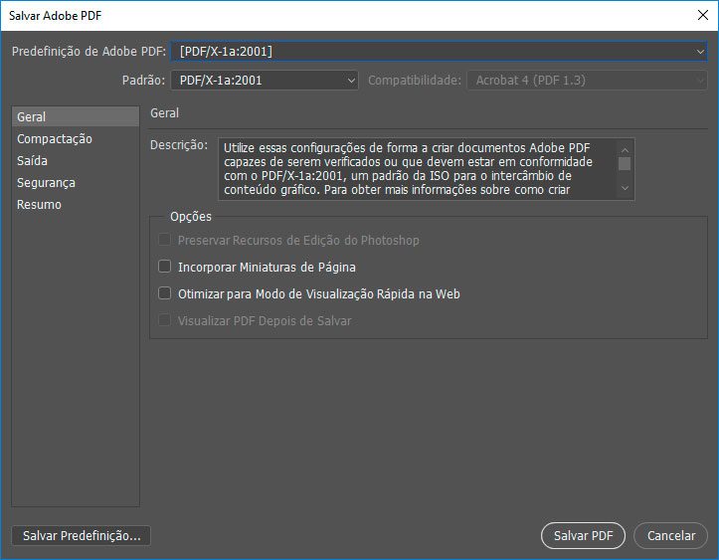The height and width of the screenshot is (560, 719).
Task: Click inside the Descrição text box
Action: click(413, 168)
